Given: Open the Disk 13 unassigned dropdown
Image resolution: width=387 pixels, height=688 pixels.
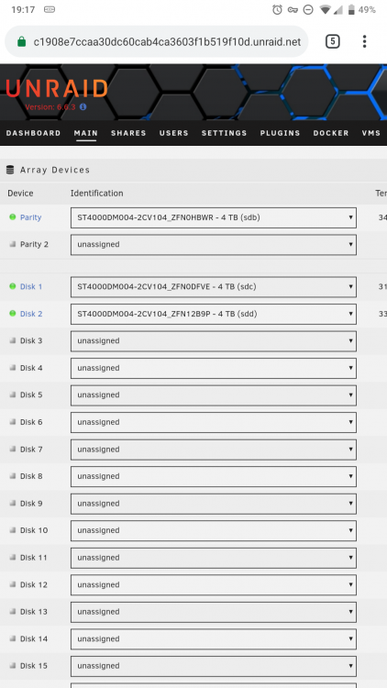Looking at the screenshot, I should coord(214,612).
